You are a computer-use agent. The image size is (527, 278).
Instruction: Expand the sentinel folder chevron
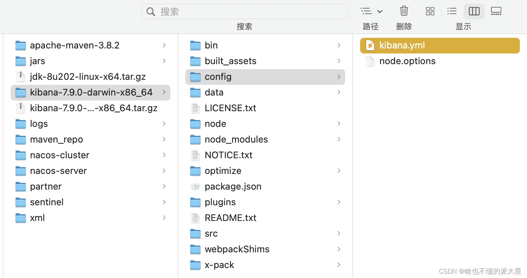164,202
